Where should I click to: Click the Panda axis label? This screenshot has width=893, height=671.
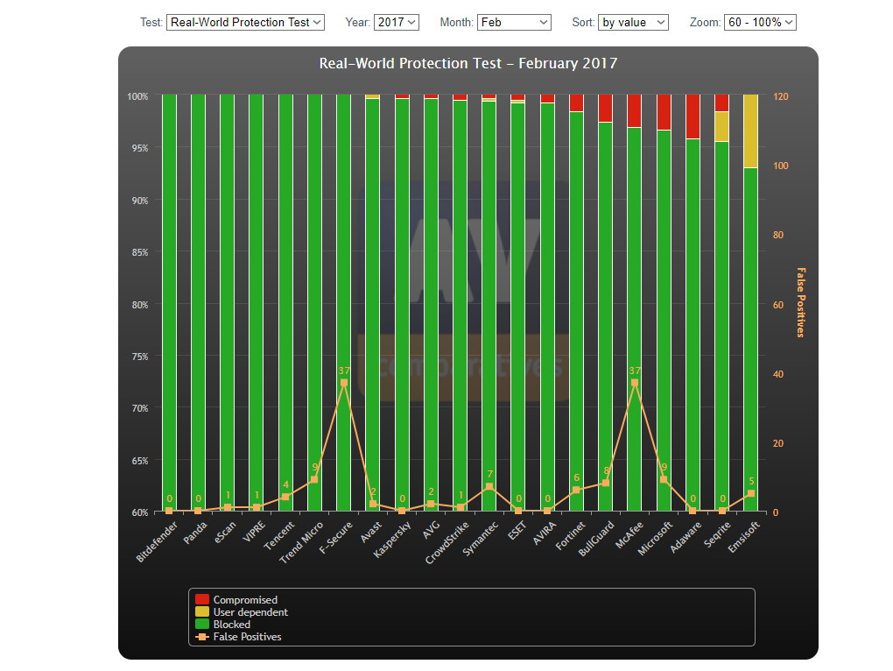click(x=195, y=532)
